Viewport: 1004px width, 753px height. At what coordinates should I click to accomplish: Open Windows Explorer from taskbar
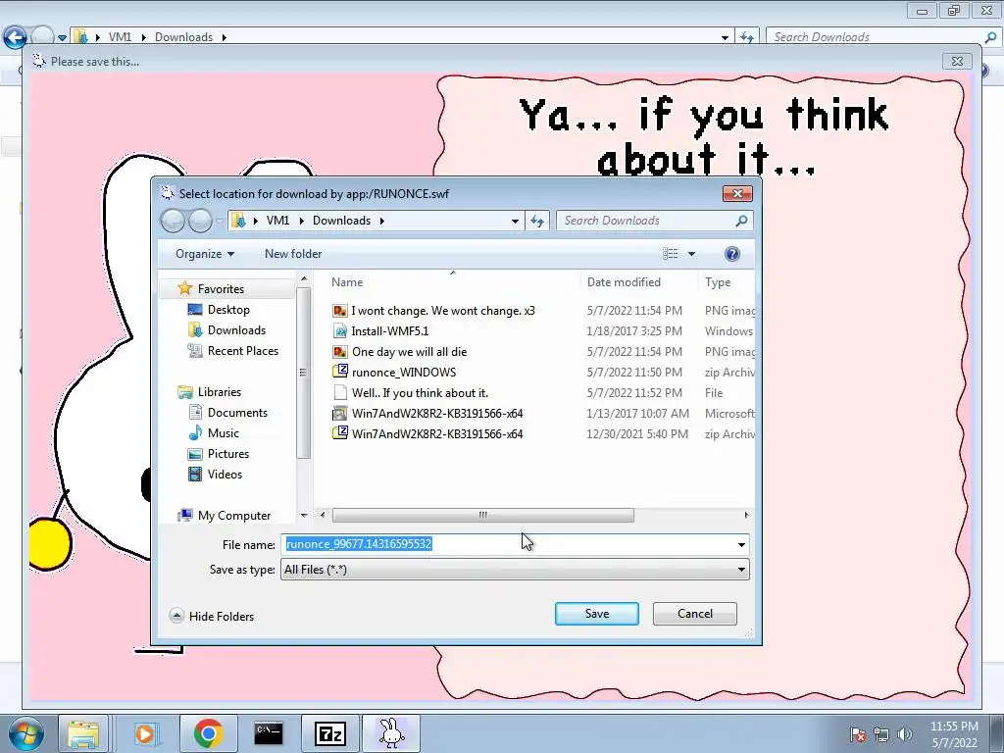click(83, 733)
